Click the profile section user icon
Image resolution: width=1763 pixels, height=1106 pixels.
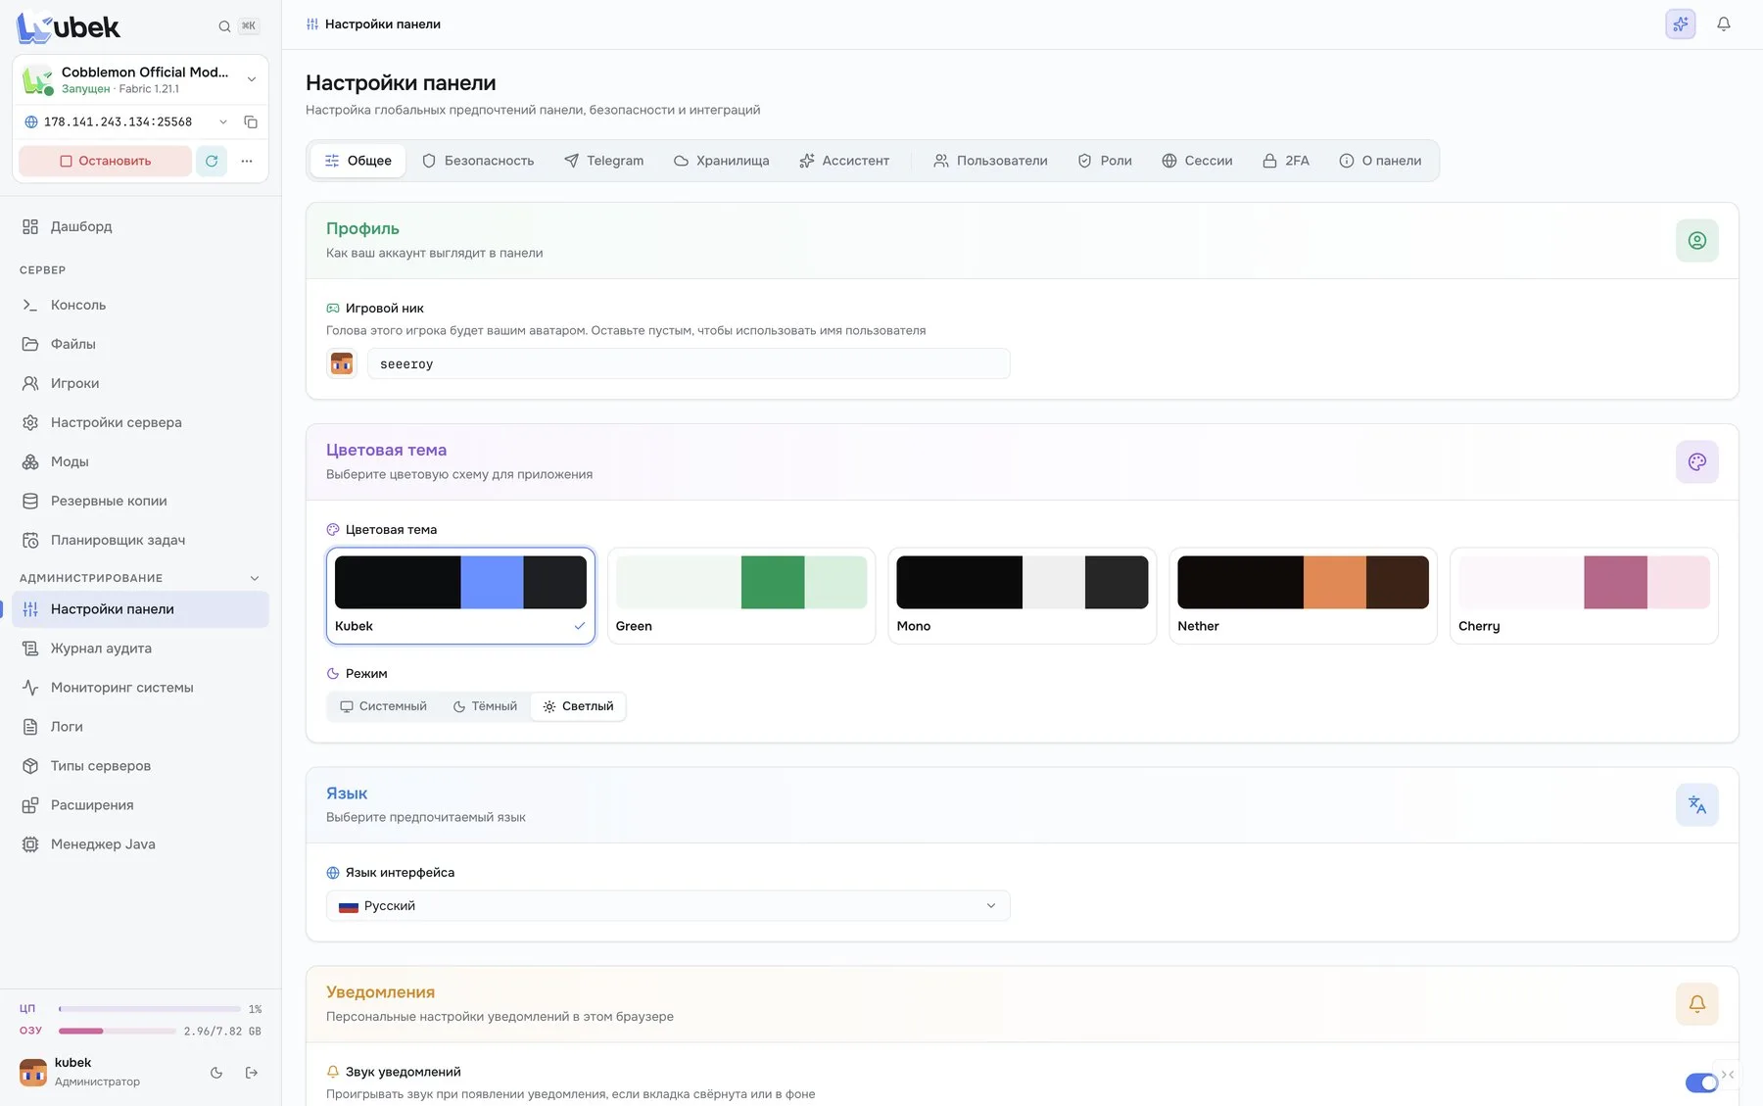[1697, 240]
